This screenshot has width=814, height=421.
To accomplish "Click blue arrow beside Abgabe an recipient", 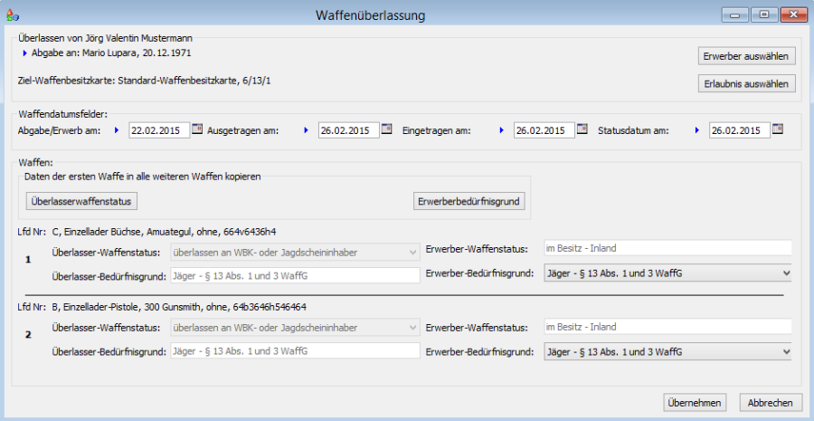I will [x=25, y=54].
